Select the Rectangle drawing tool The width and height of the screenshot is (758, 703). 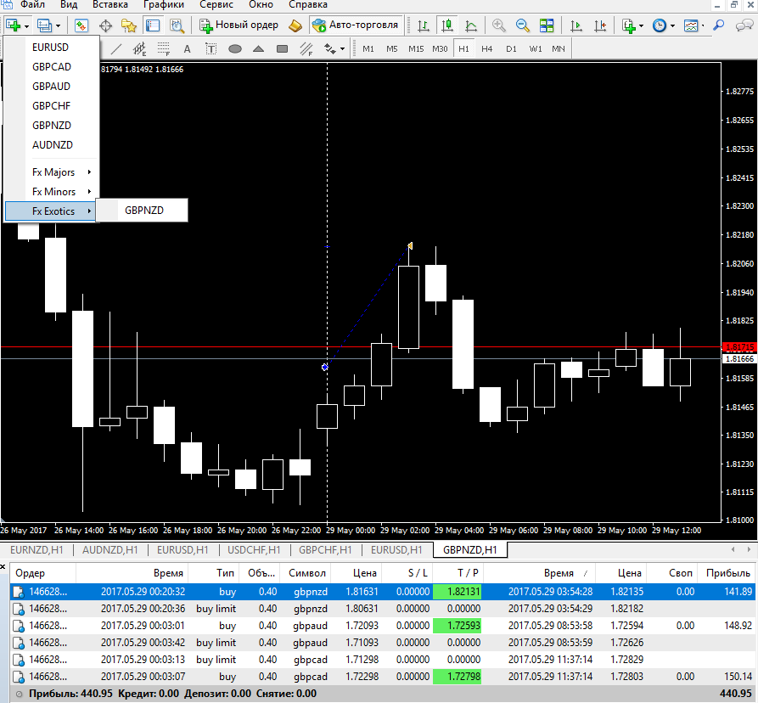tap(283, 49)
